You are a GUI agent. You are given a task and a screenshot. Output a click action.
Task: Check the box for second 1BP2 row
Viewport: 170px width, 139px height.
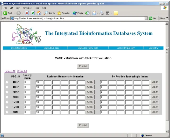[7, 87]
